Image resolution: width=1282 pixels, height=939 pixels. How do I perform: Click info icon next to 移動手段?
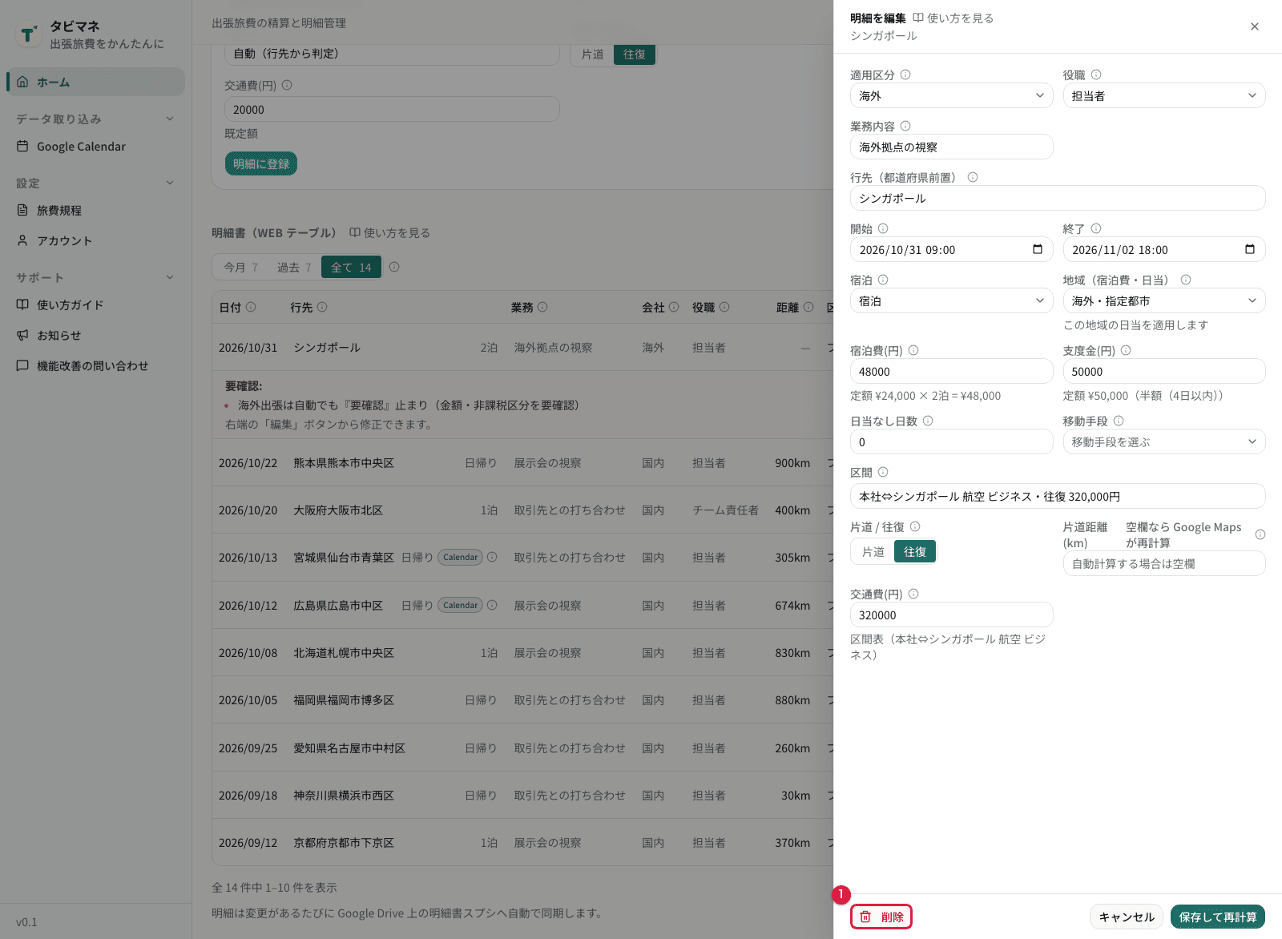pos(1119,421)
